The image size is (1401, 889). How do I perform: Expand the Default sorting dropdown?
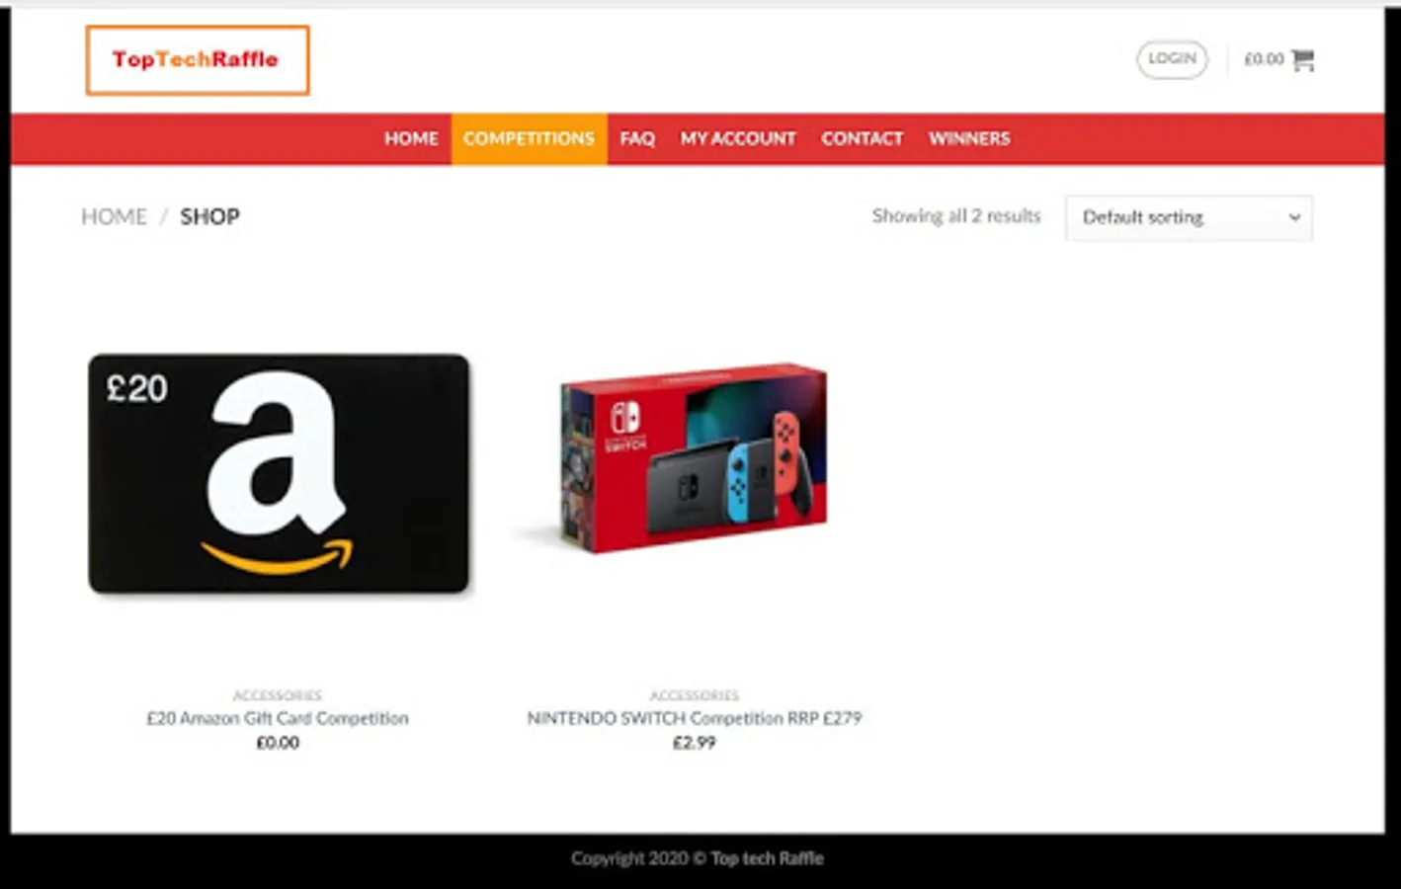[1189, 217]
